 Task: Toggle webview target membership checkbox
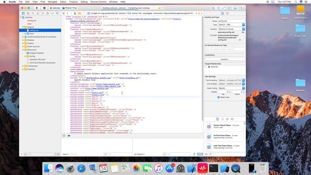[206, 67]
